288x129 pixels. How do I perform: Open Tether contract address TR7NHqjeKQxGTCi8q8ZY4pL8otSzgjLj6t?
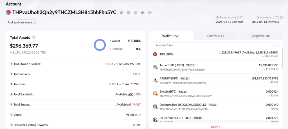coord(183,69)
